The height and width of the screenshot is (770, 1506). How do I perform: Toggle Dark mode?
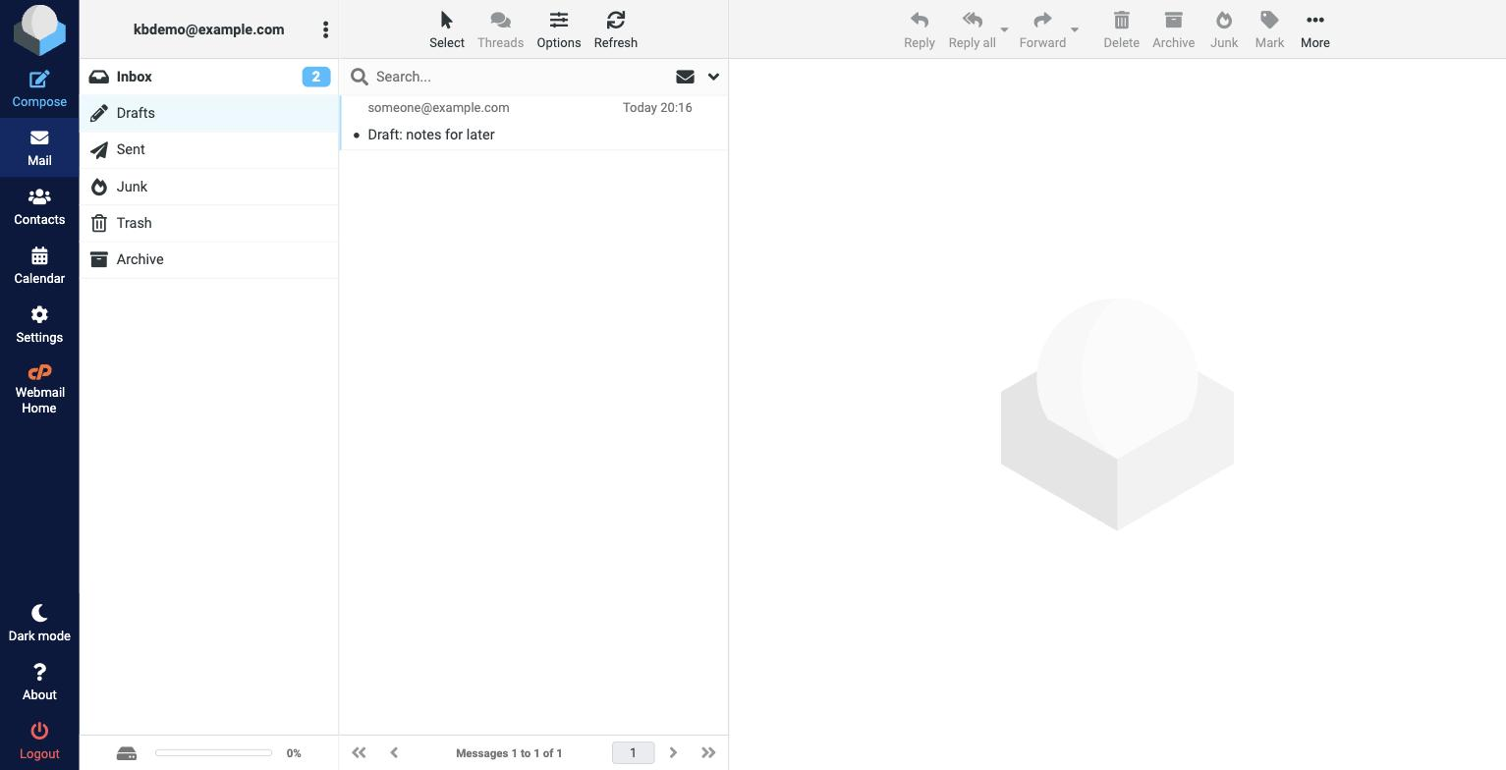click(x=39, y=623)
